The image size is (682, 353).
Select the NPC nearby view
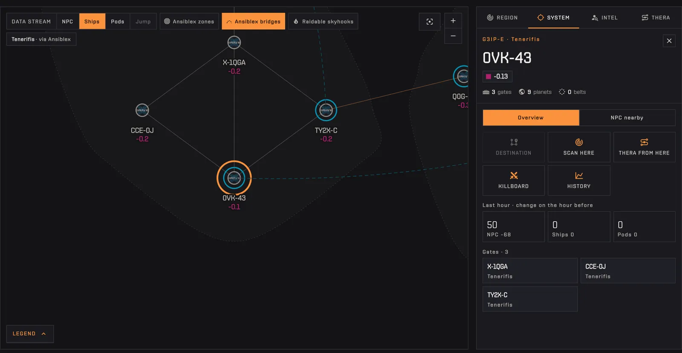tap(627, 118)
